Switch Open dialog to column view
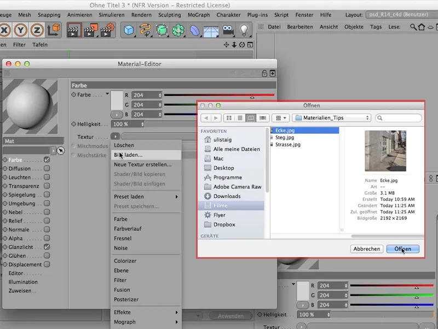The height and width of the screenshot is (329, 438). click(x=251, y=118)
